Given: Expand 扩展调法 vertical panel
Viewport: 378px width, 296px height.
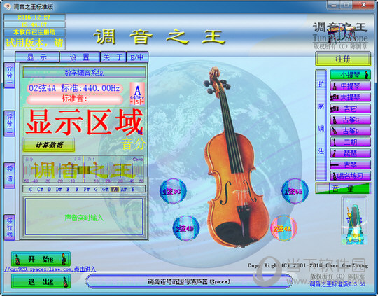Looking at the screenshot, I should (321, 125).
